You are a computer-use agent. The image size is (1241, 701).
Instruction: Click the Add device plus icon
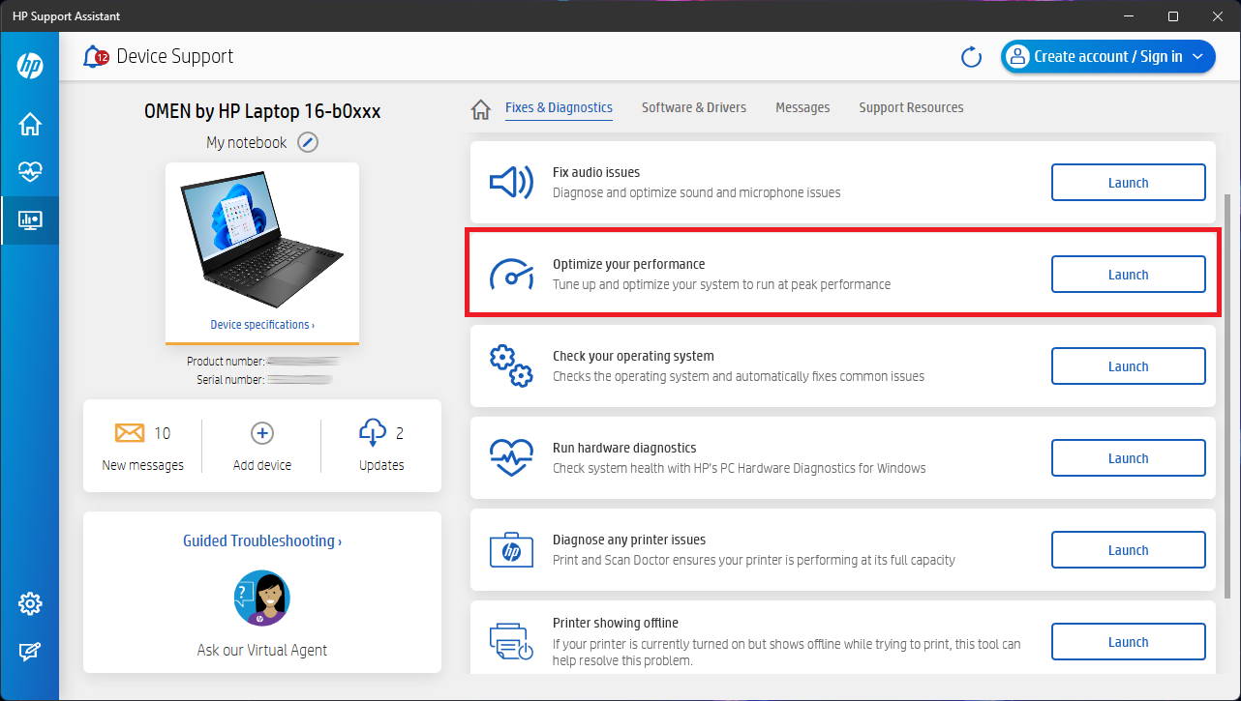262,432
